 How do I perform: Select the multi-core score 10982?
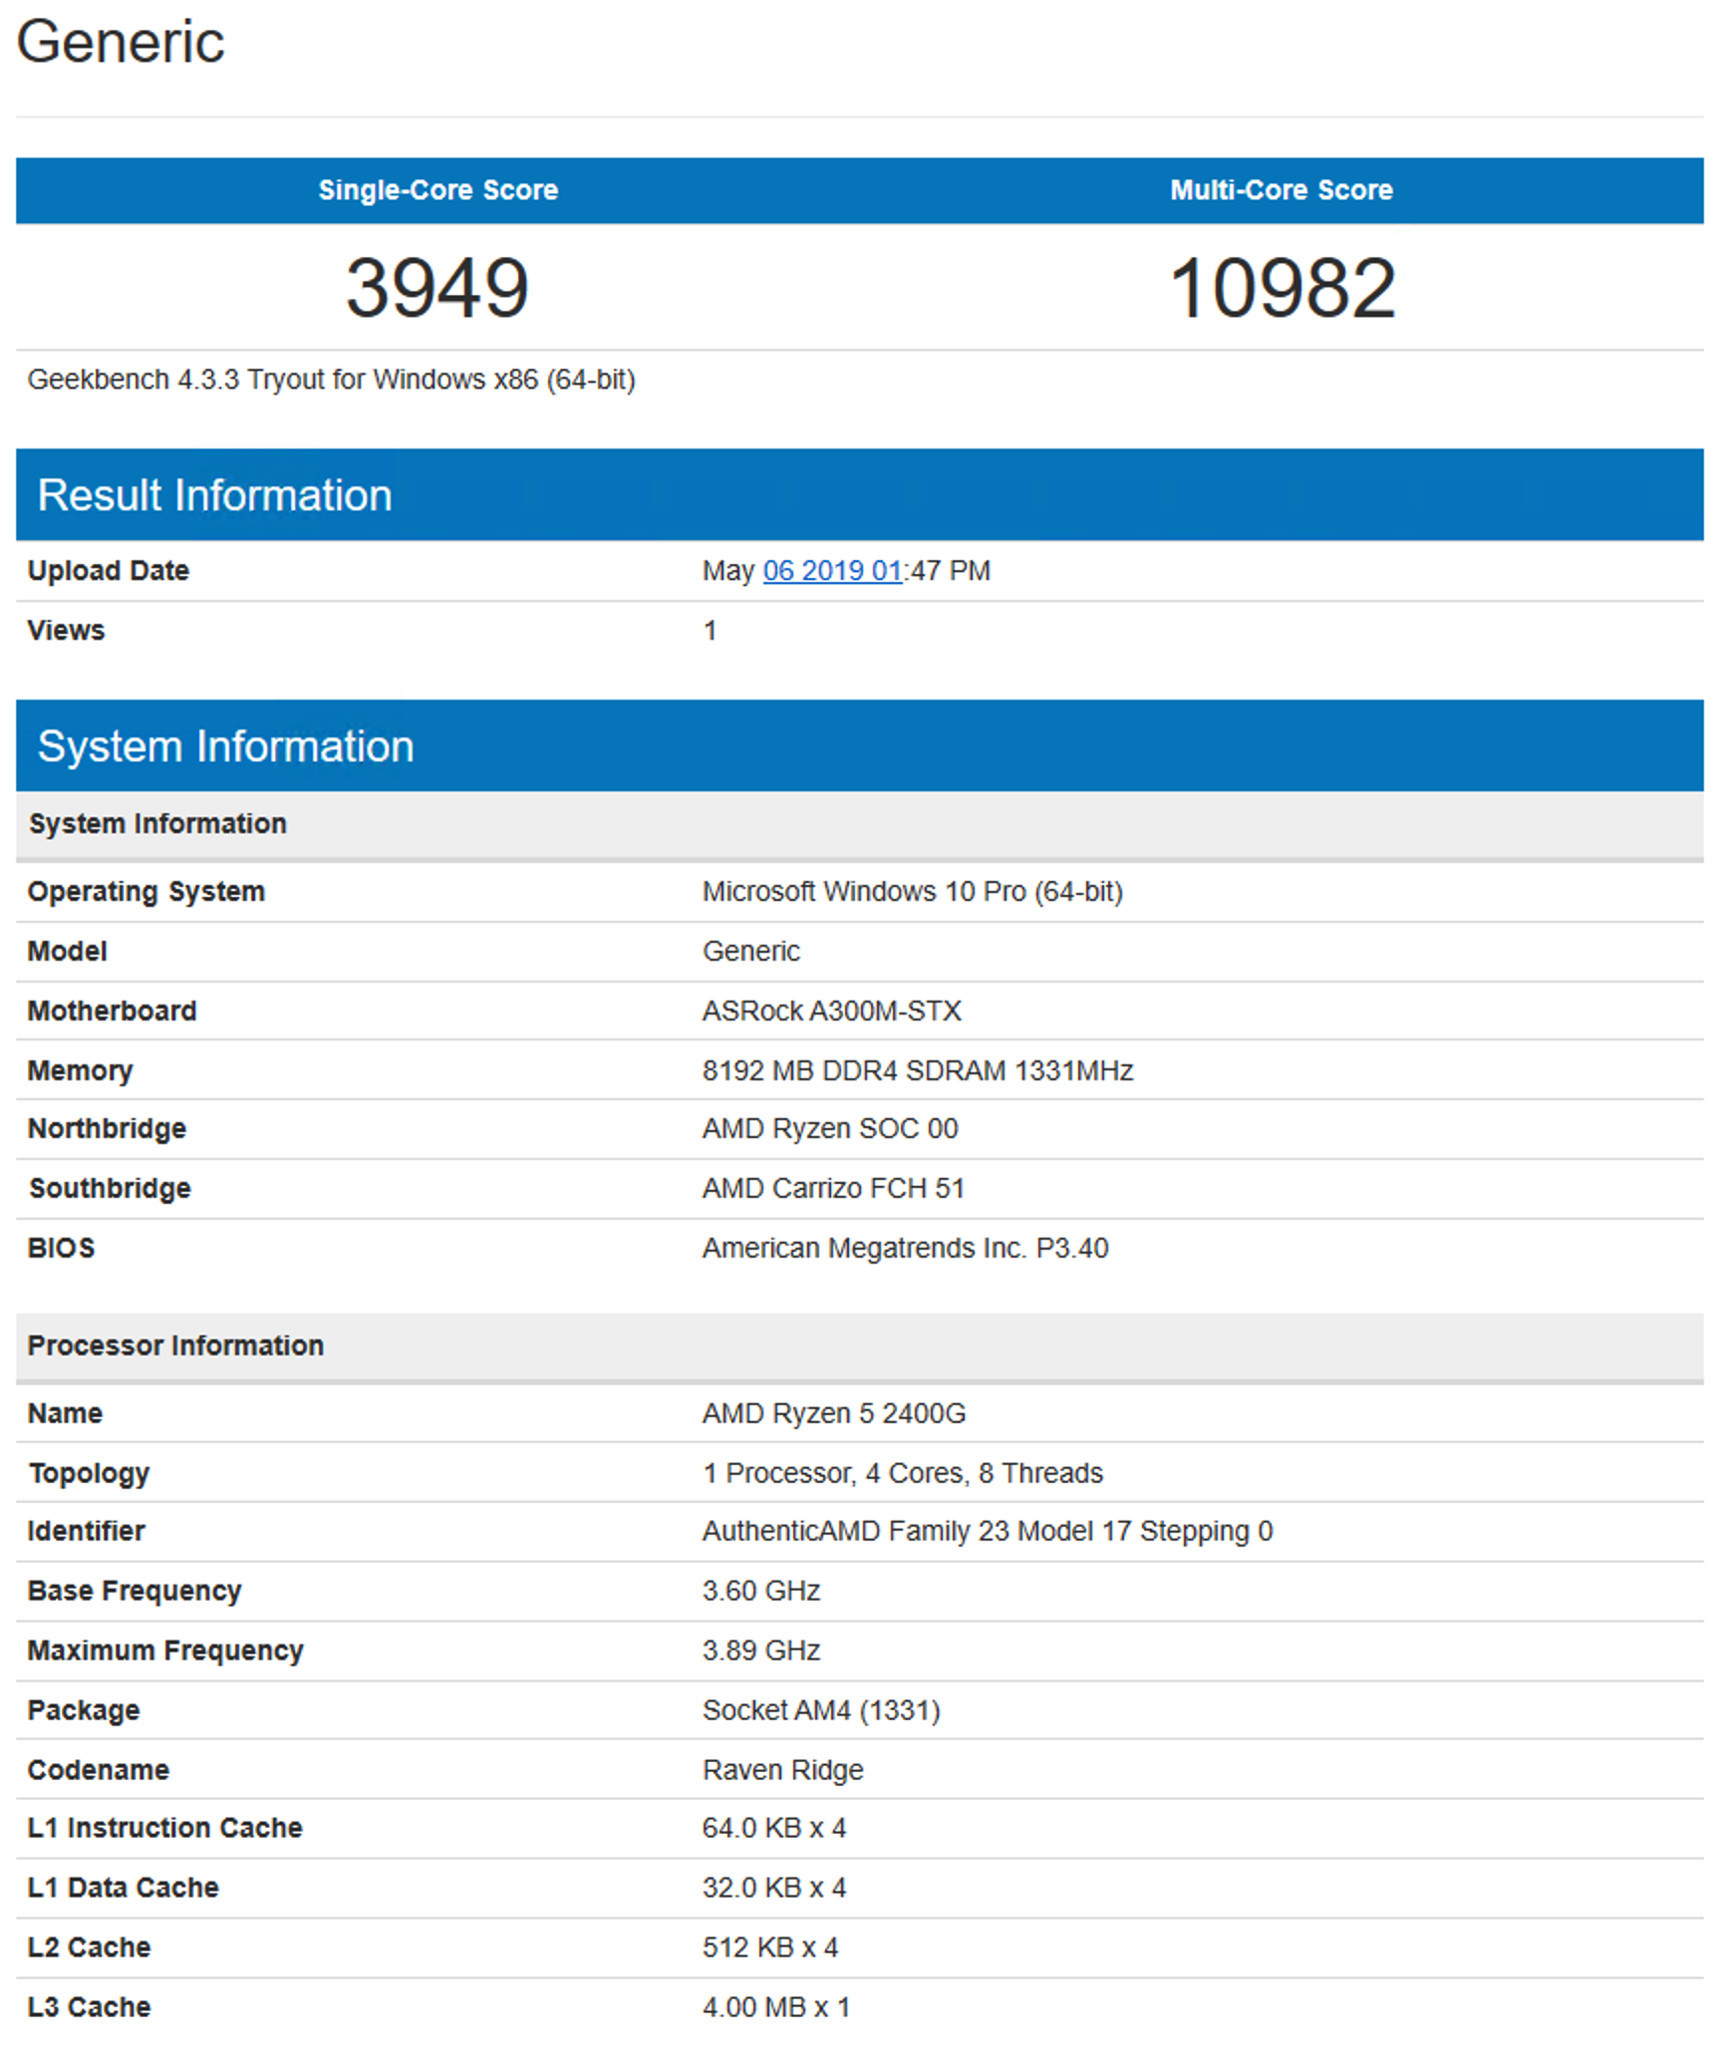(1282, 288)
